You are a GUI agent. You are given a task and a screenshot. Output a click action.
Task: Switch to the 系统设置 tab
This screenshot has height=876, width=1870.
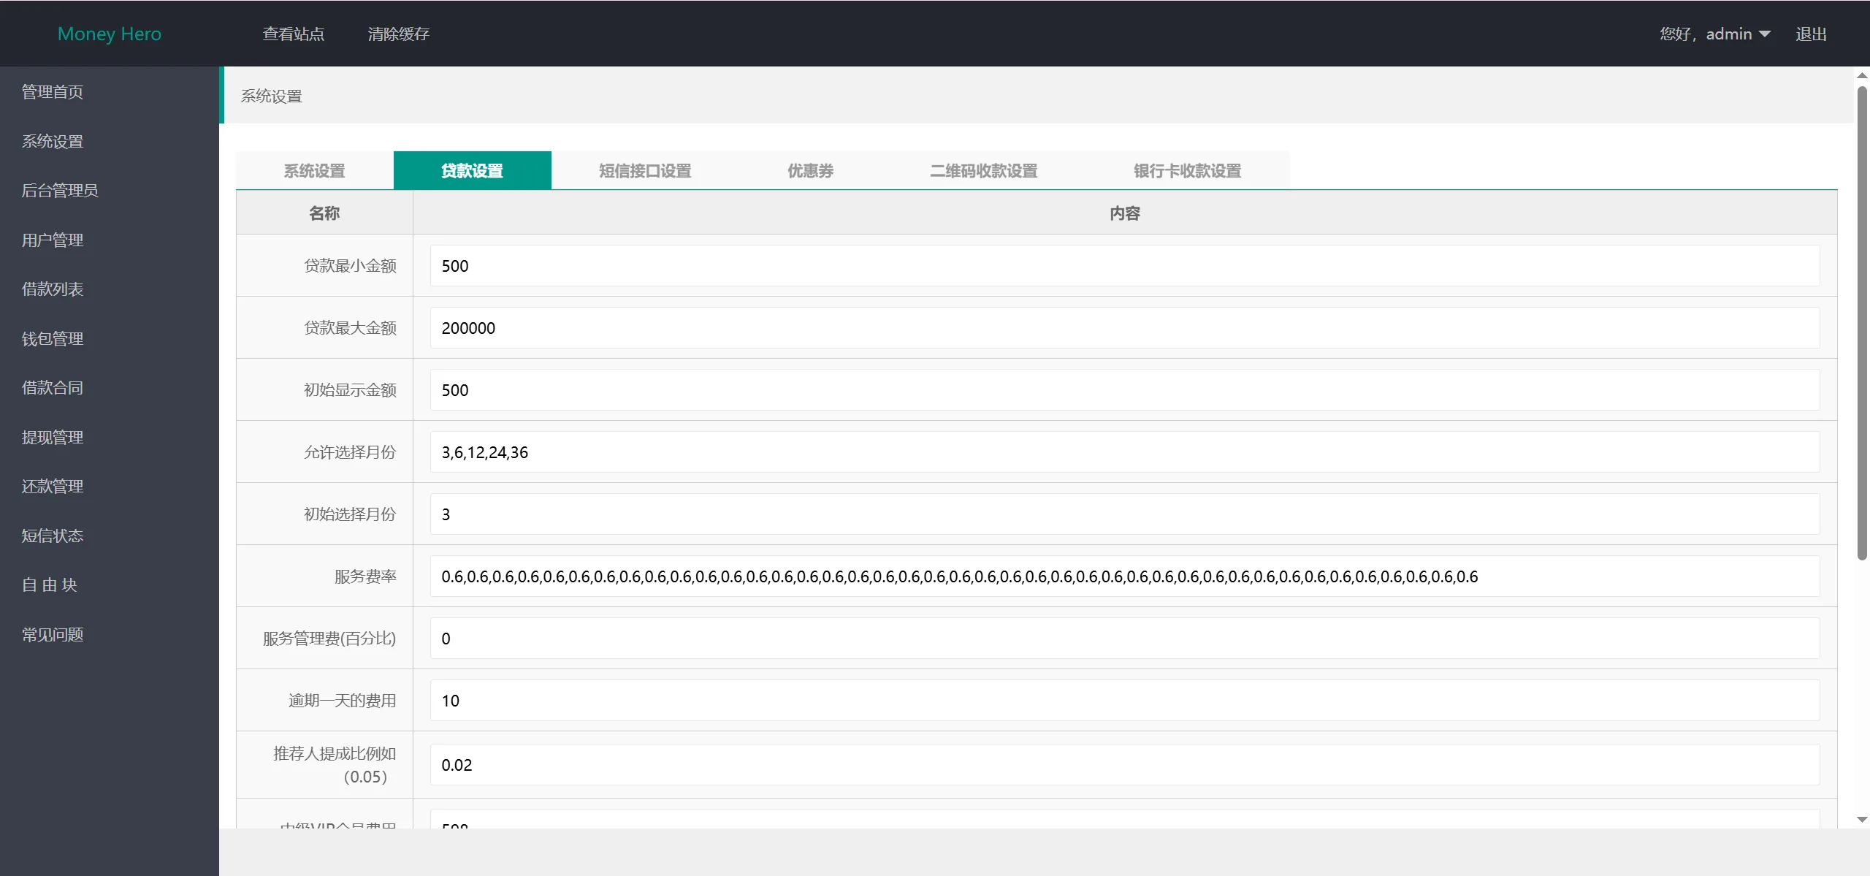[315, 171]
